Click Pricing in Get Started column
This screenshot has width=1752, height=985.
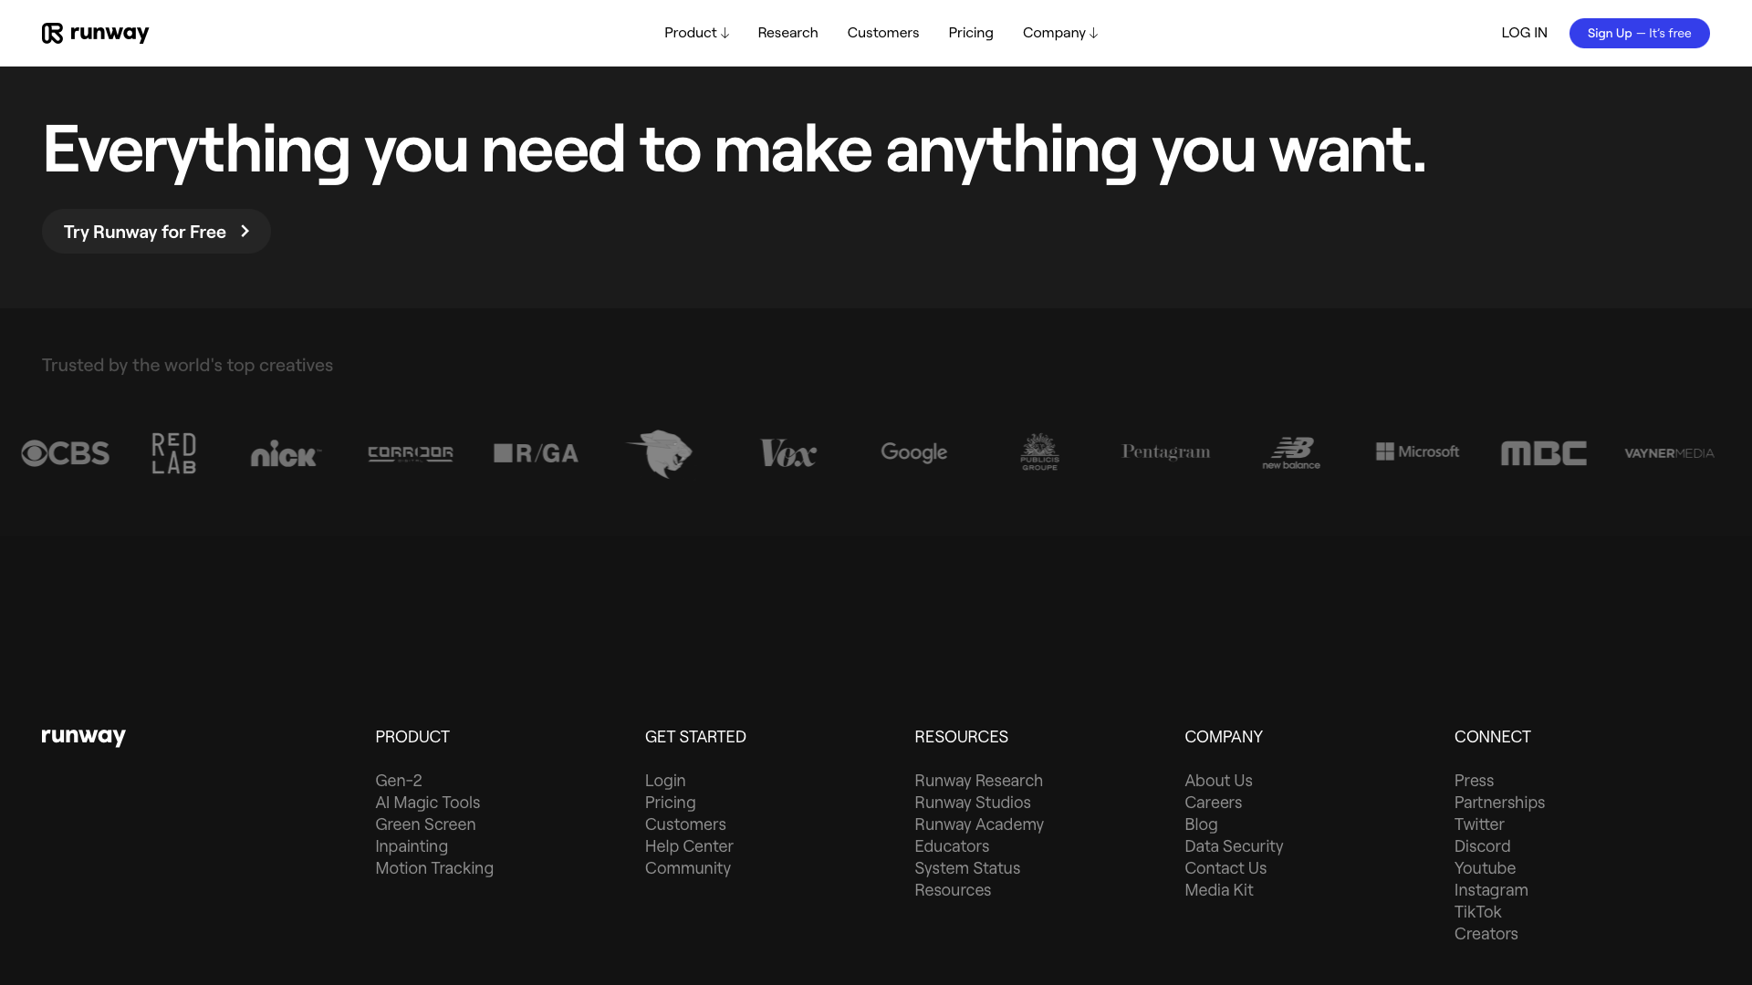tap(670, 803)
